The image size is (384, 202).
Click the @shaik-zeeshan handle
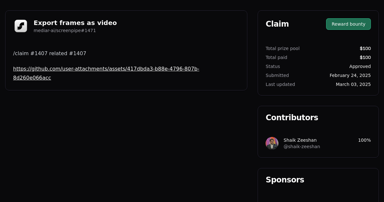tap(301, 147)
